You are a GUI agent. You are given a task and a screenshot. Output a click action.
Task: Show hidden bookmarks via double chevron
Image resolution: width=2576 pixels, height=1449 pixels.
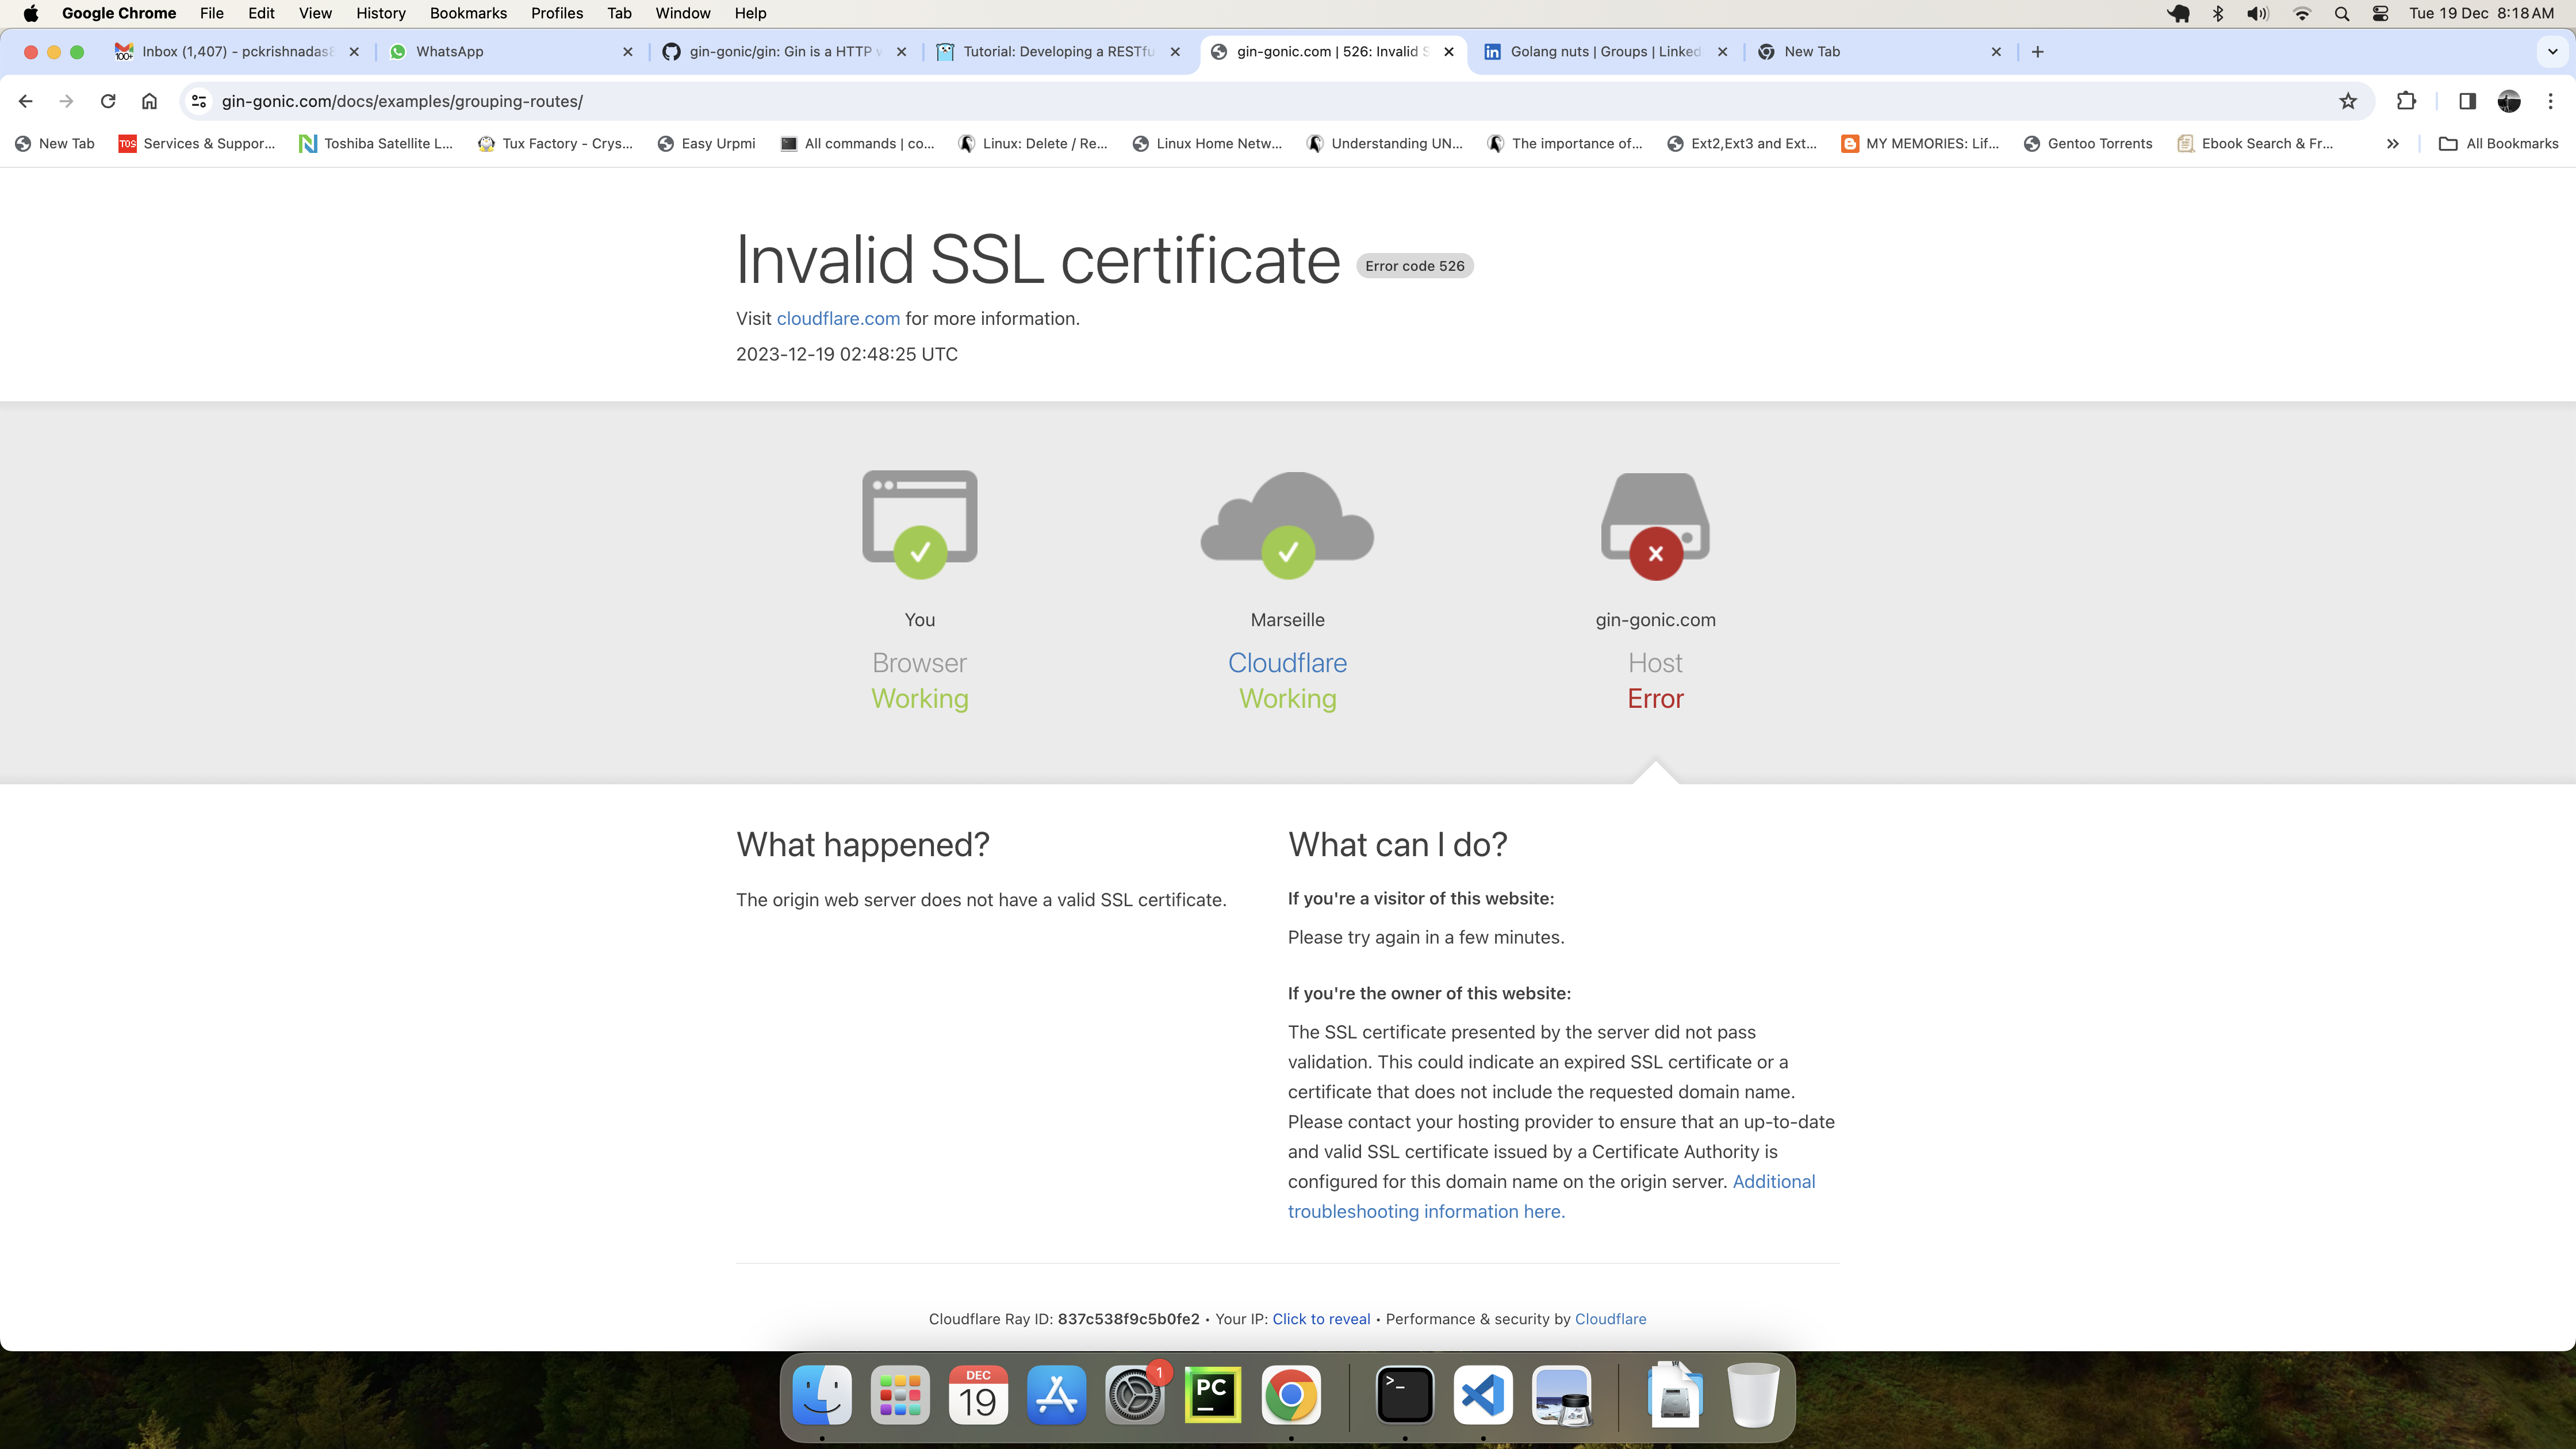click(x=2393, y=144)
